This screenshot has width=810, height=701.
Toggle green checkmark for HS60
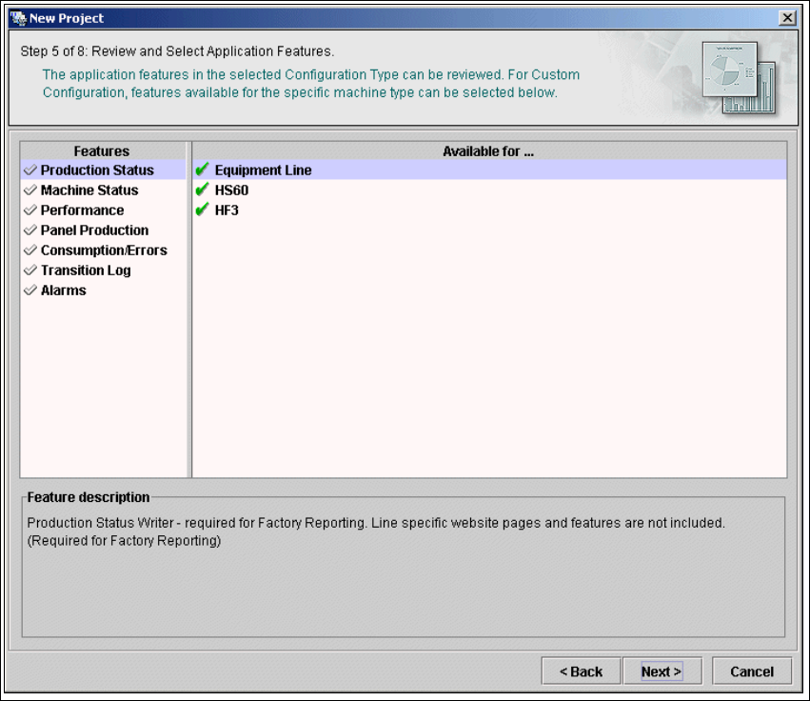(202, 190)
